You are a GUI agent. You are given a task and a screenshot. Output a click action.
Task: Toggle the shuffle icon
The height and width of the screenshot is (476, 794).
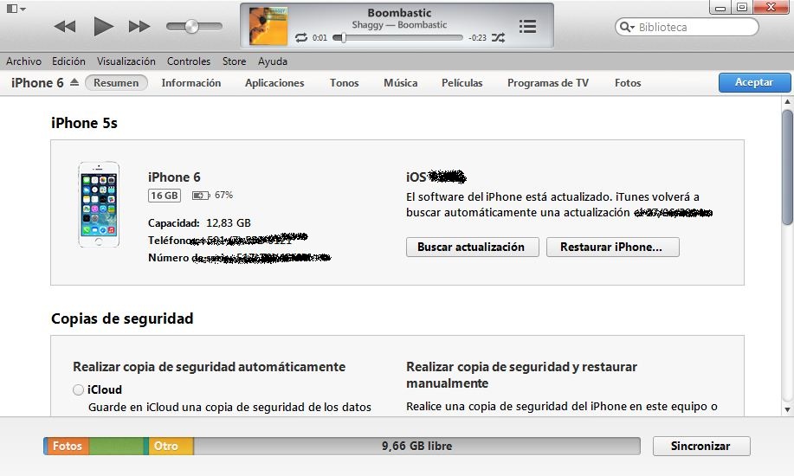pos(498,37)
